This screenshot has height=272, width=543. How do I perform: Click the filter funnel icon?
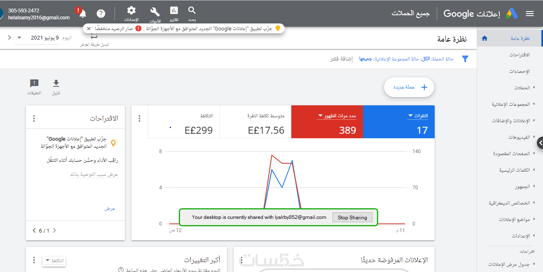pos(465,59)
